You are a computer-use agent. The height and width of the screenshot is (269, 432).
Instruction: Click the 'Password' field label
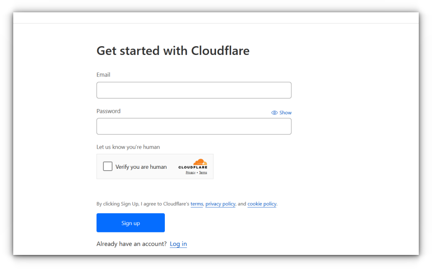(108, 111)
